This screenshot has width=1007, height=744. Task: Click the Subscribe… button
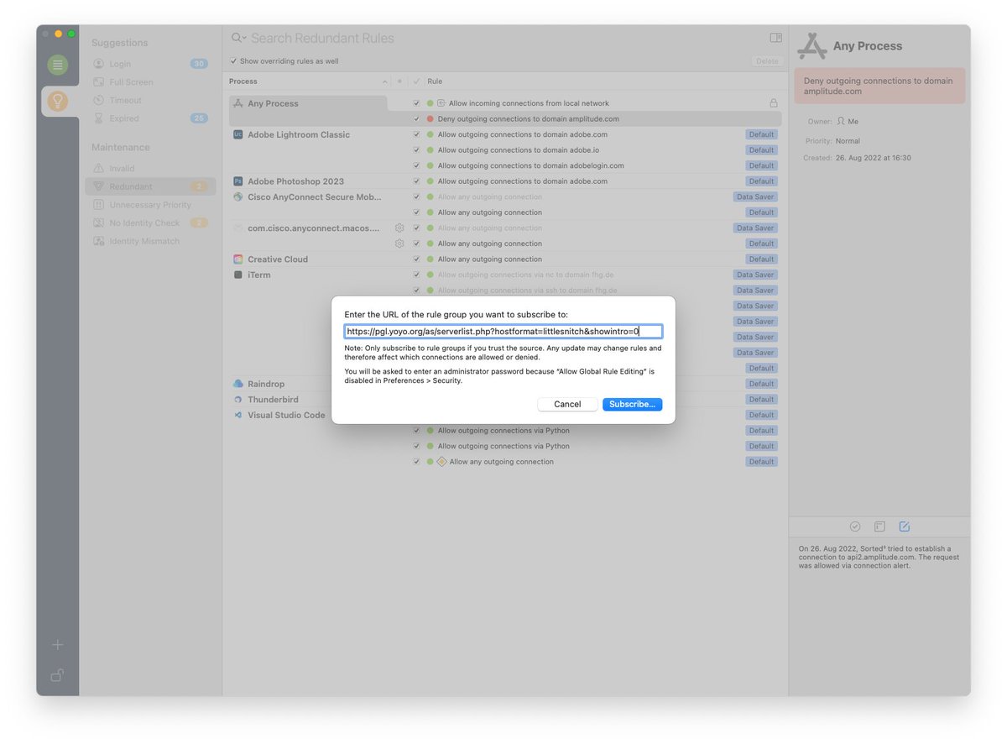(632, 404)
